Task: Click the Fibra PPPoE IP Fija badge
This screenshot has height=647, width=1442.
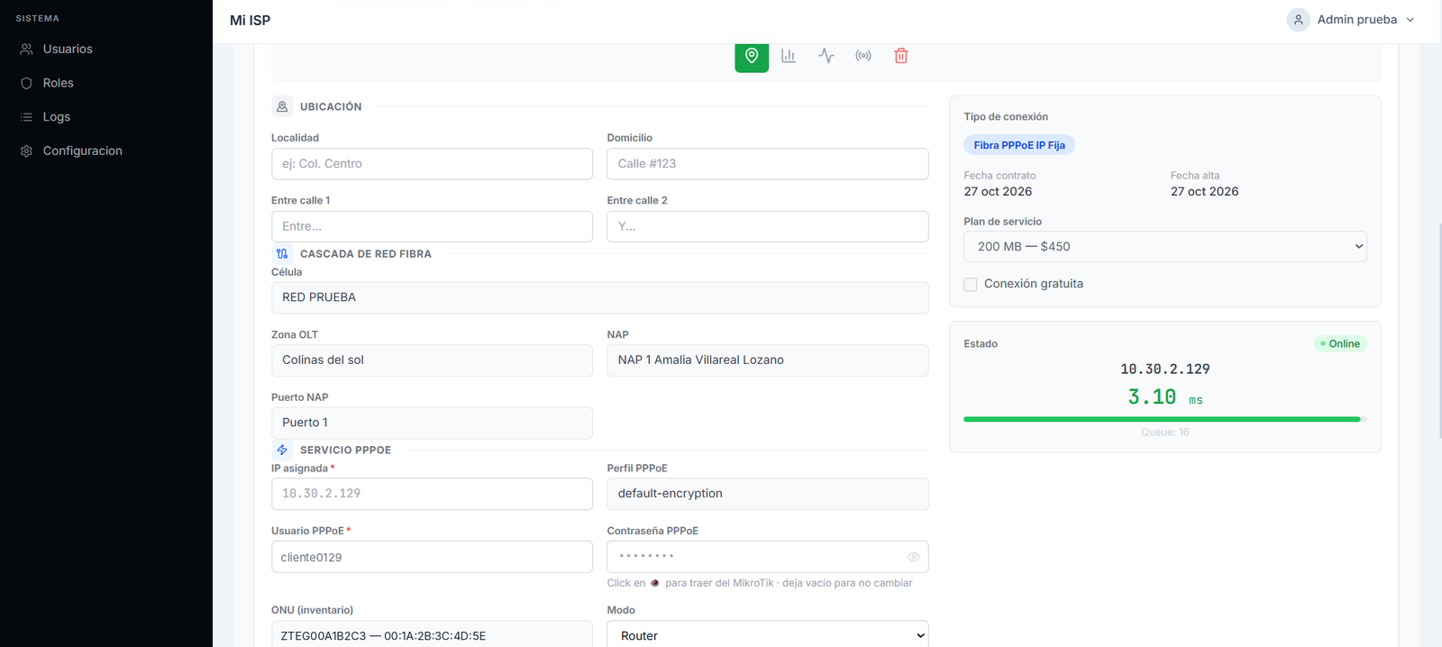Action: point(1019,145)
